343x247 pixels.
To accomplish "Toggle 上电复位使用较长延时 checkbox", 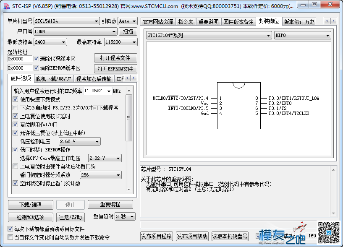I will [15, 116].
